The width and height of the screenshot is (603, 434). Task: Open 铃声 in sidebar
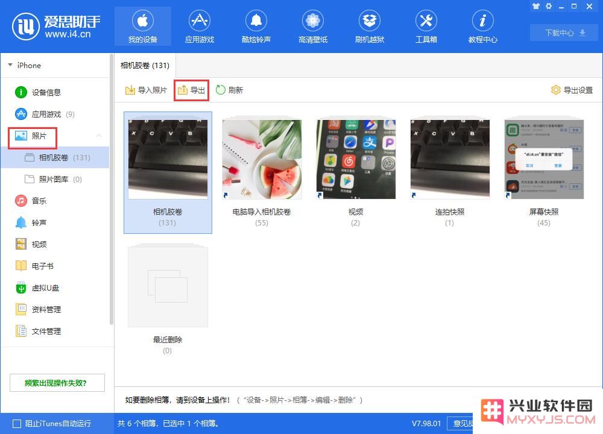click(55, 222)
